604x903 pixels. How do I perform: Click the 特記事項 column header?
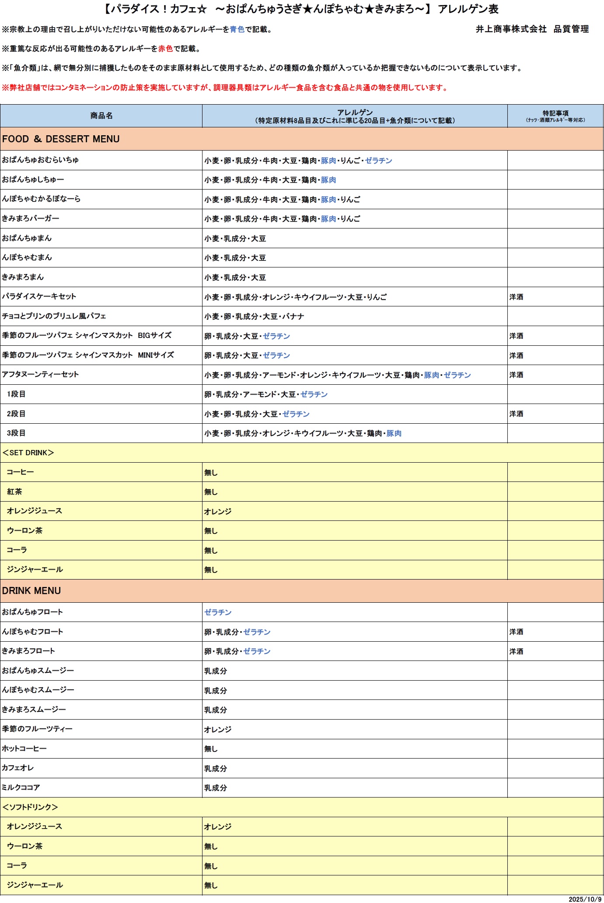[555, 116]
